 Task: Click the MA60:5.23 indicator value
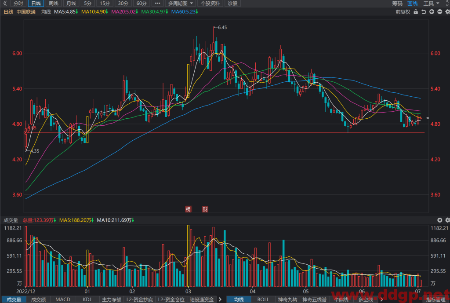[185, 12]
